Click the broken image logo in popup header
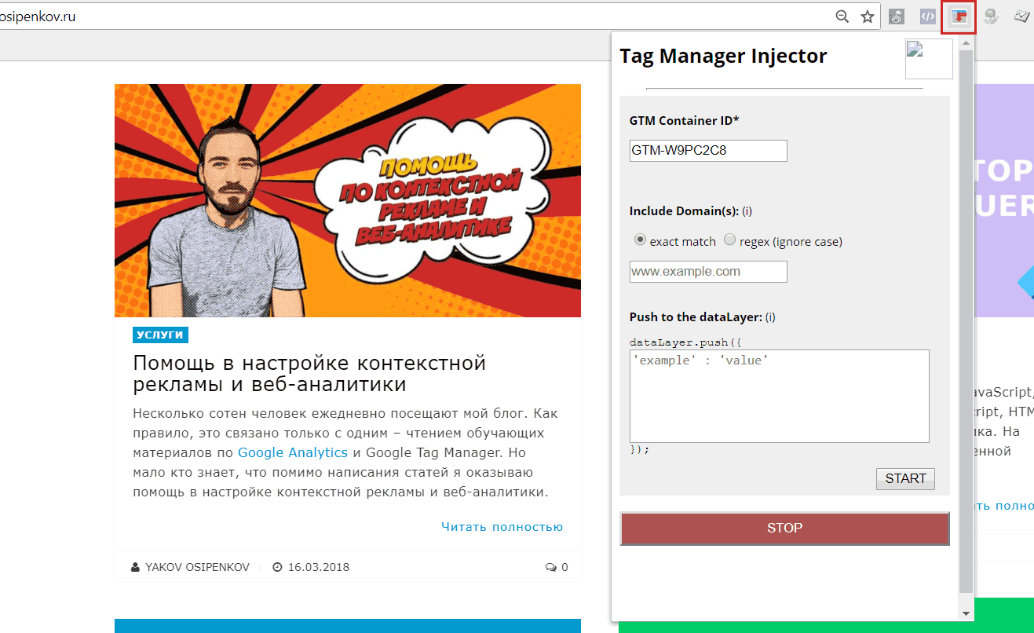Viewport: 1034px width, 633px height. point(928,59)
